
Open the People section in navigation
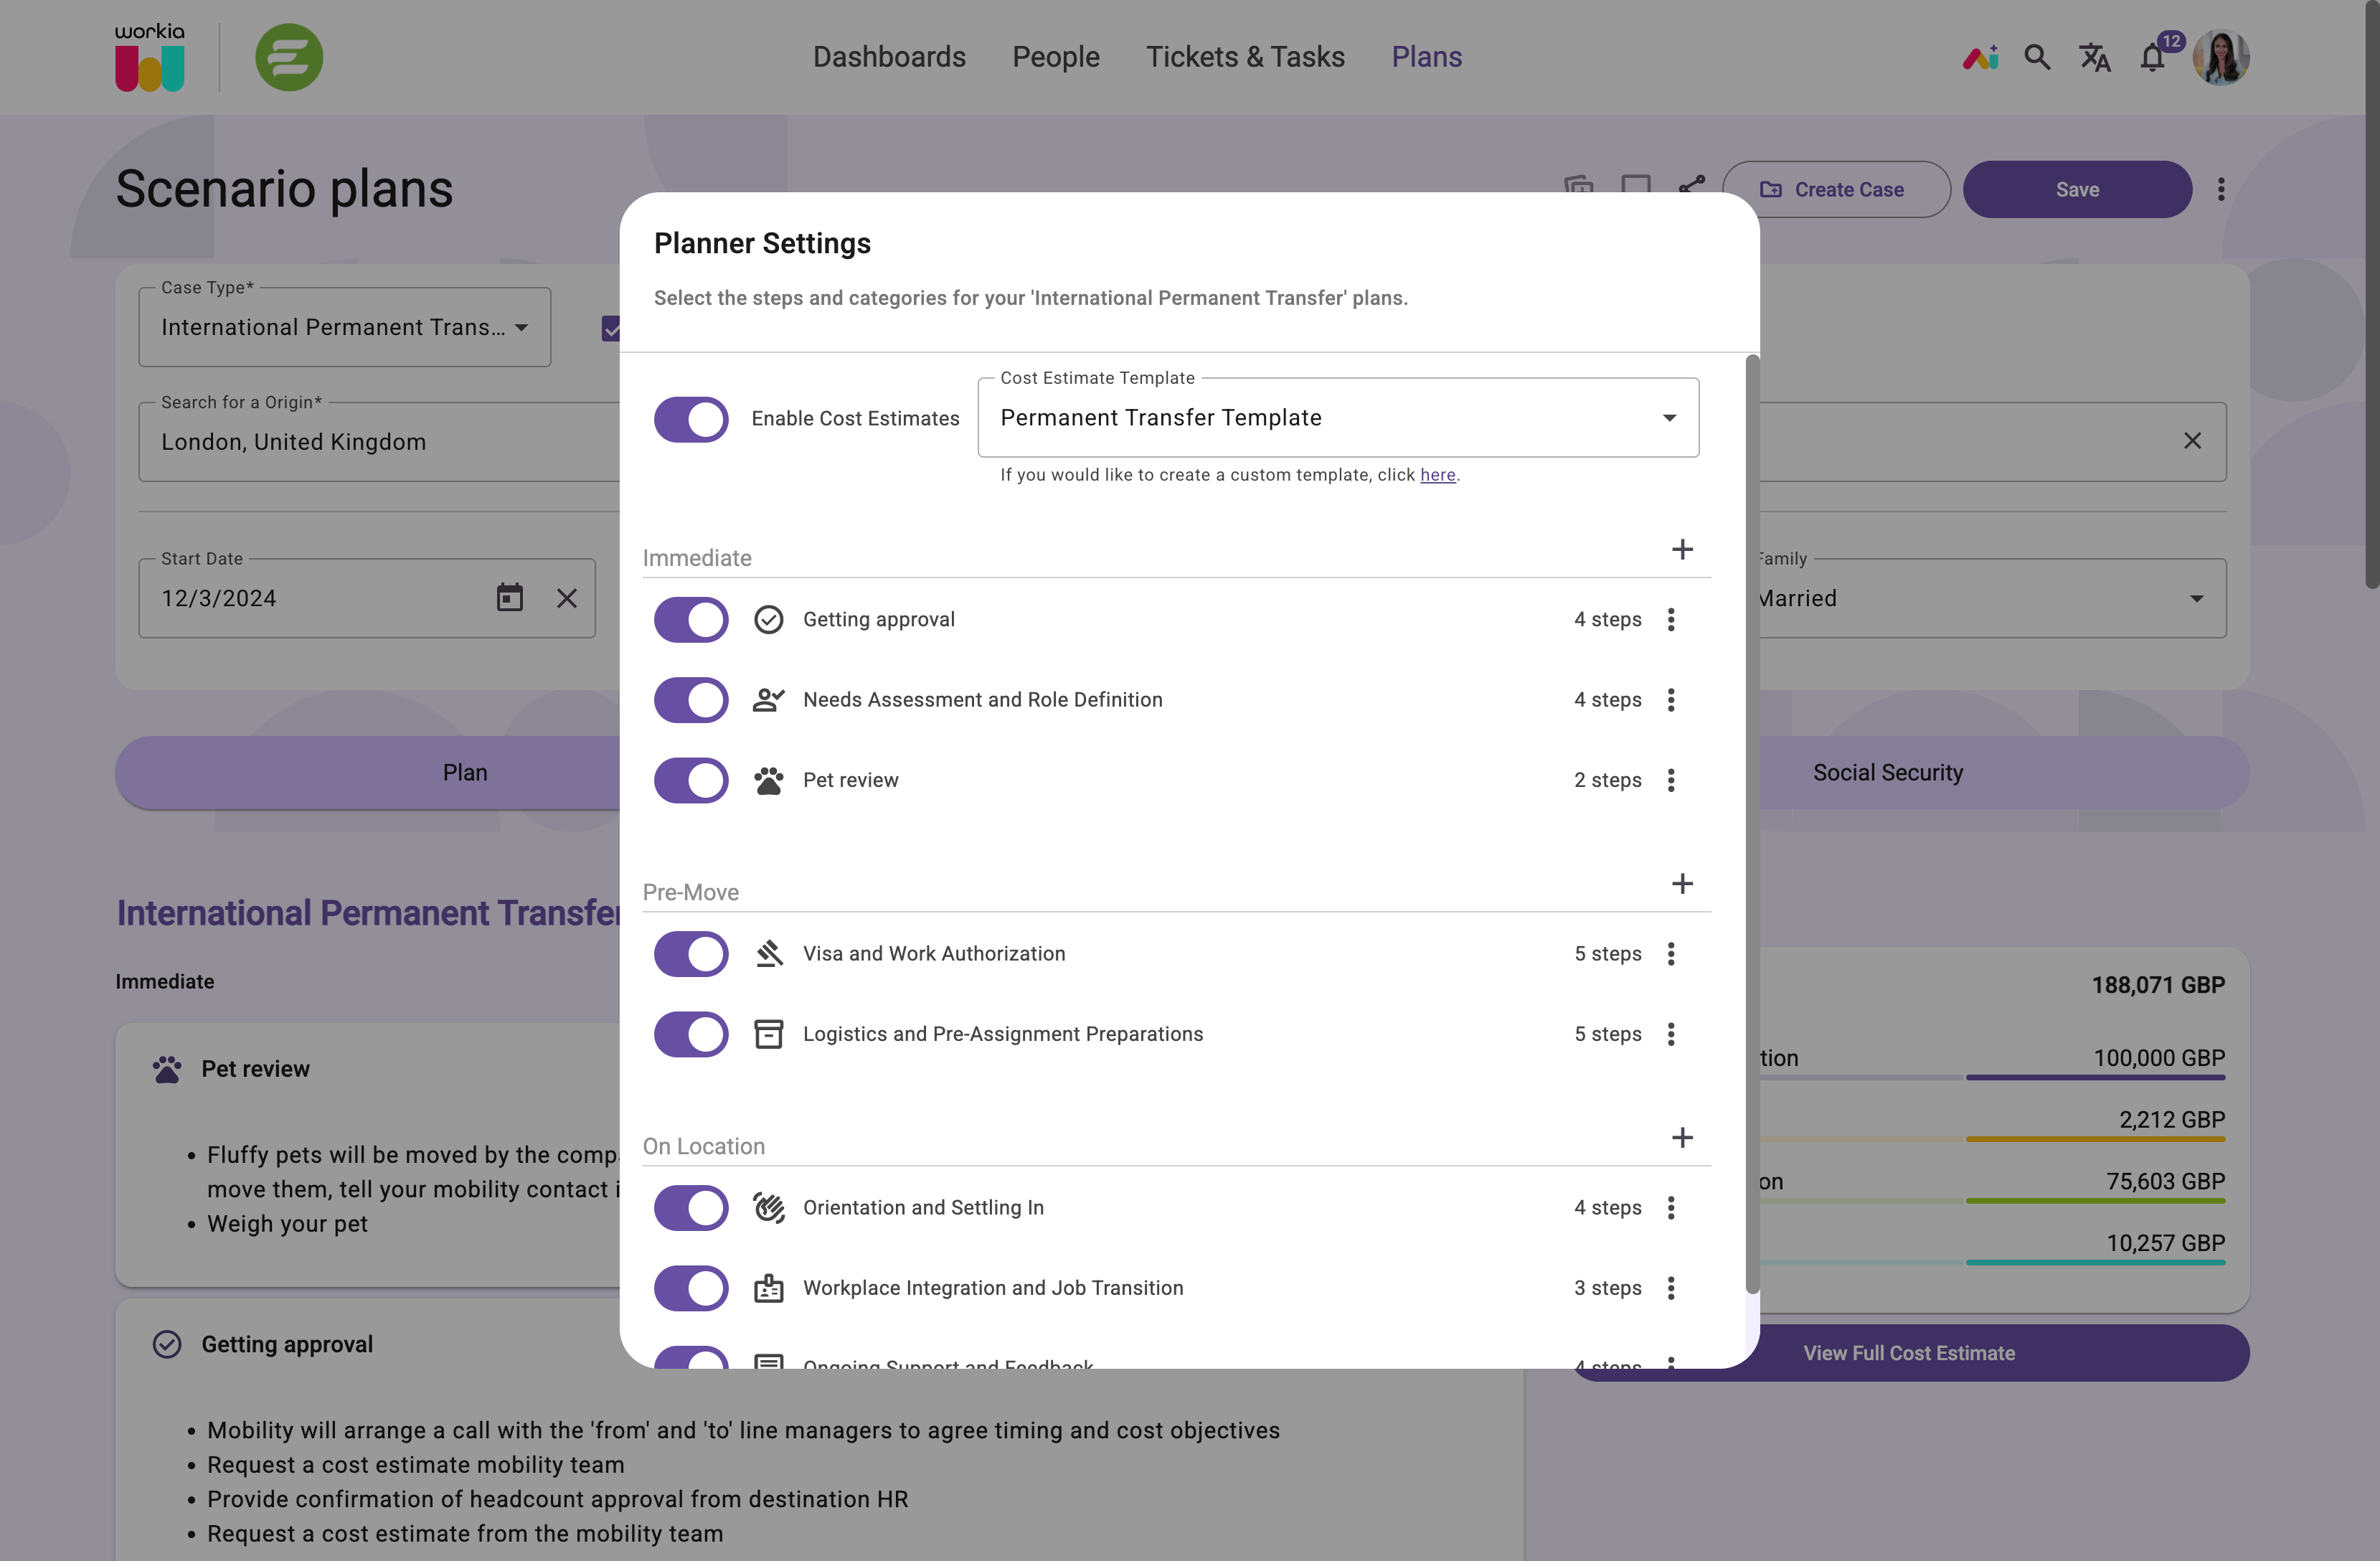coord(1055,57)
